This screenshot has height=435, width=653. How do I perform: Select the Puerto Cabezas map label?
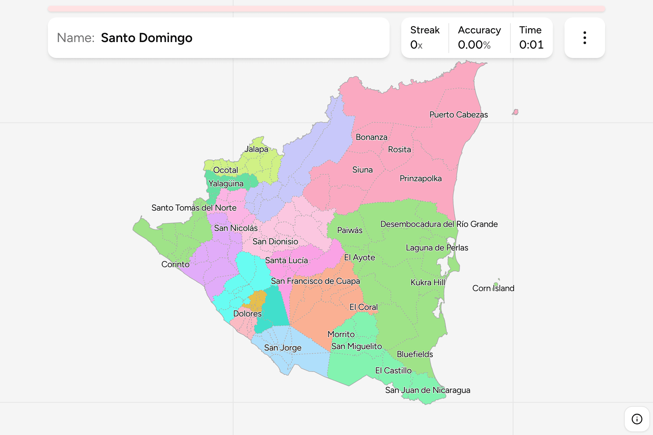(x=459, y=115)
